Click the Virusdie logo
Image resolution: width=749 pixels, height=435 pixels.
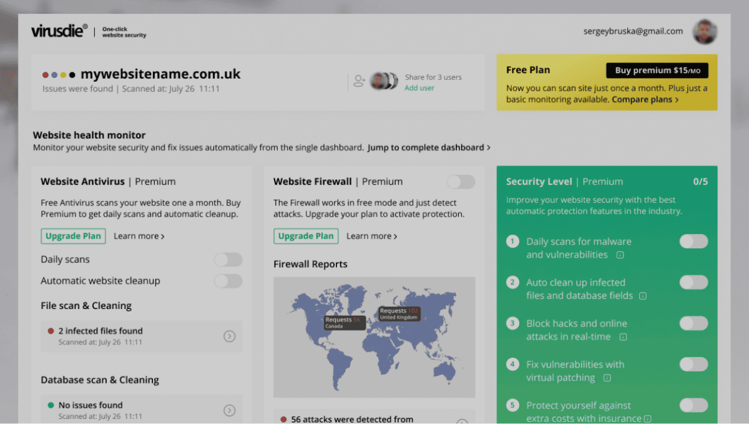pos(59,31)
